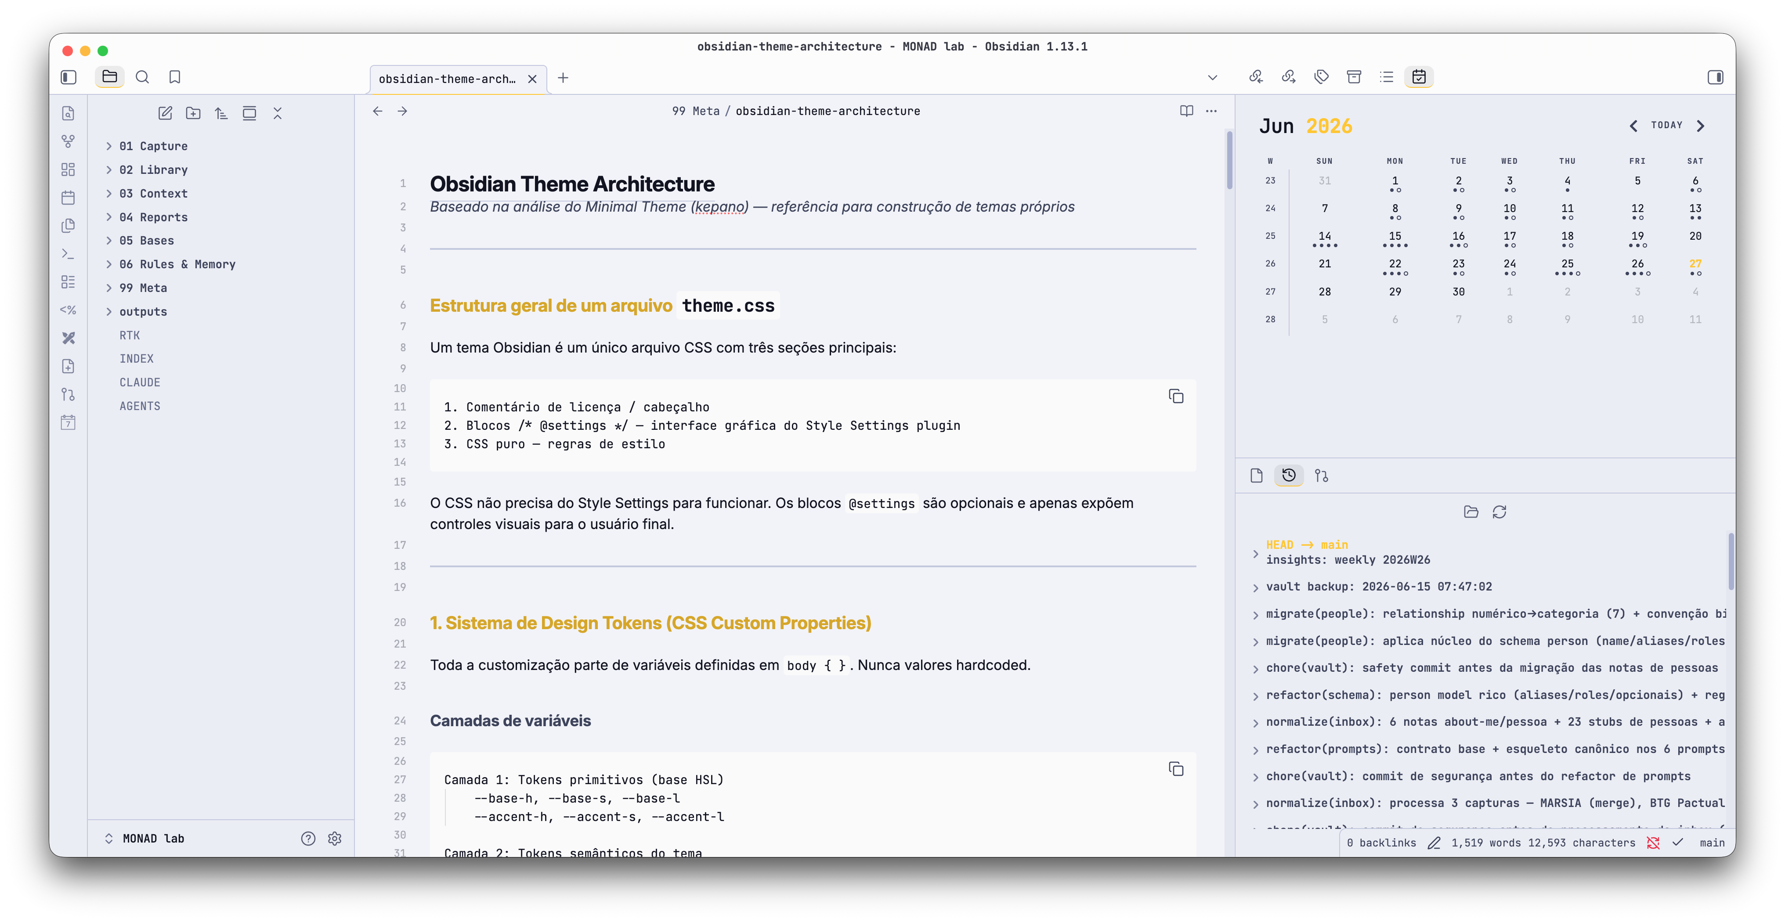Toggle the left sidebar
This screenshot has width=1785, height=922.
click(68, 77)
